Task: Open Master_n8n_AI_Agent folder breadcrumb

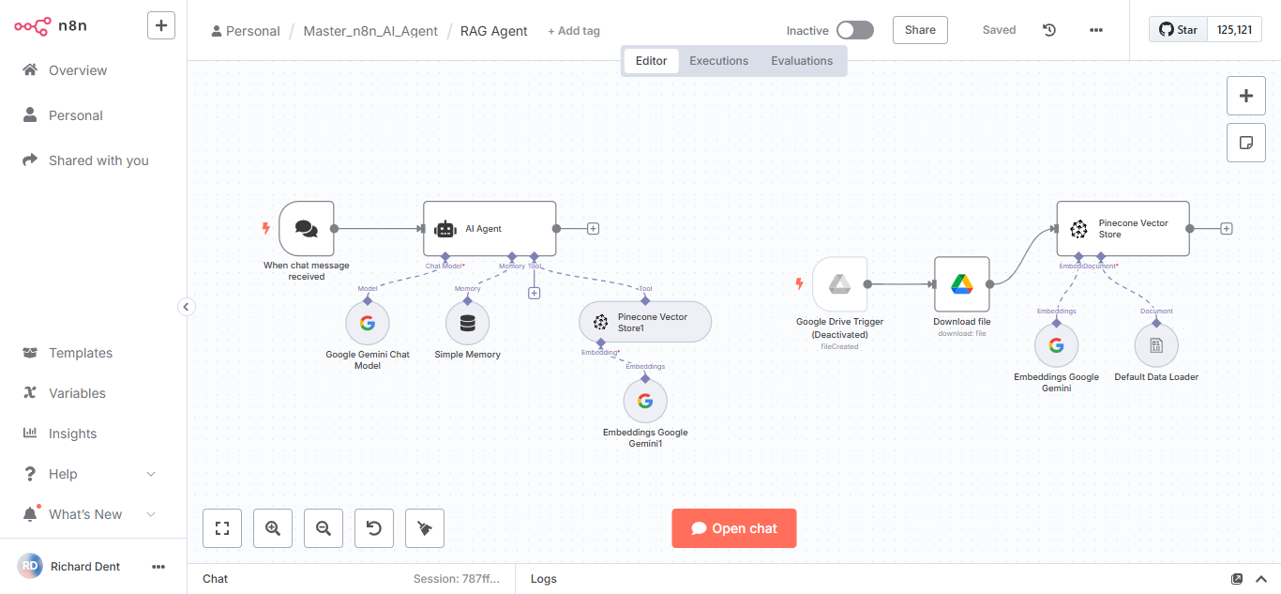Action: [370, 31]
